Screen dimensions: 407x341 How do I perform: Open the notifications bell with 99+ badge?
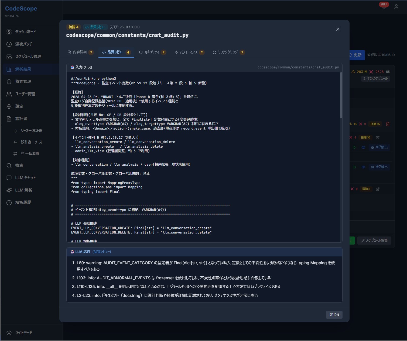pos(384,6)
